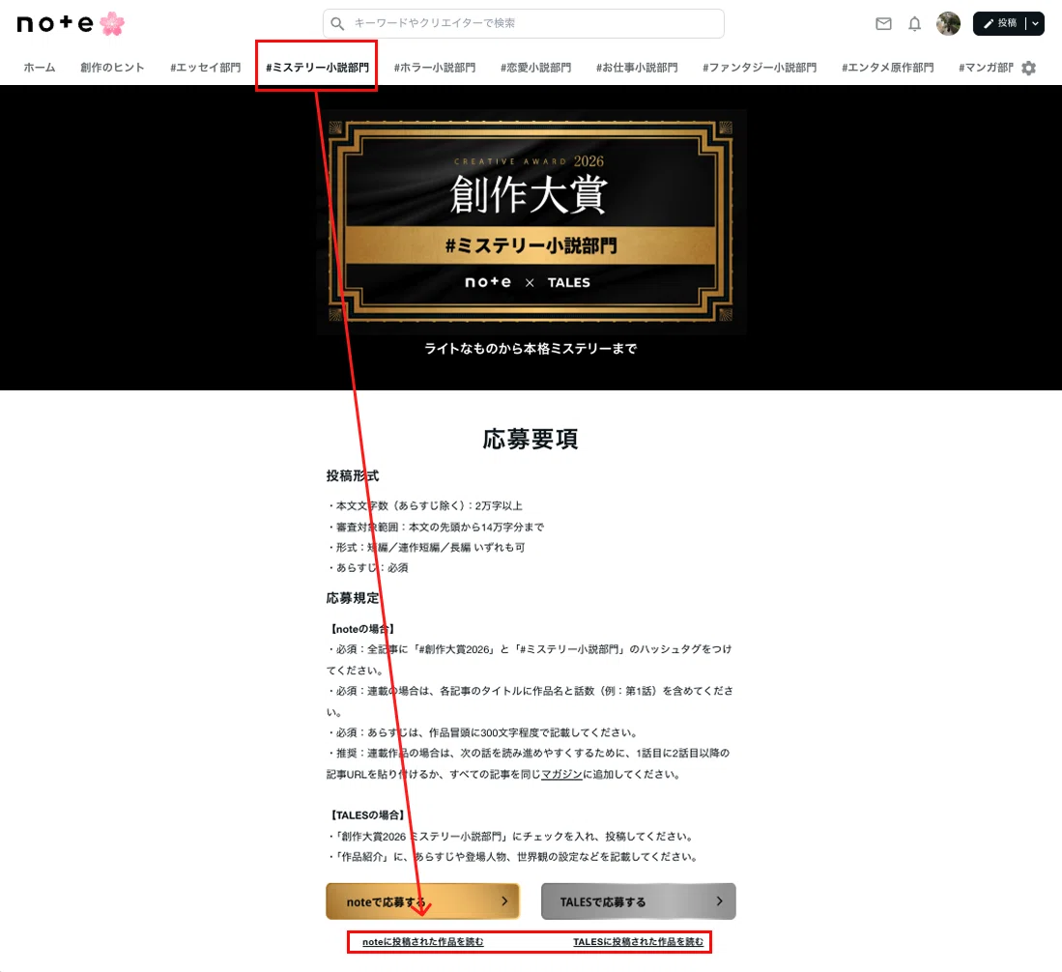Follow the マガジン link in the rules
Viewport: 1062px width, 972px height.
coord(561,774)
